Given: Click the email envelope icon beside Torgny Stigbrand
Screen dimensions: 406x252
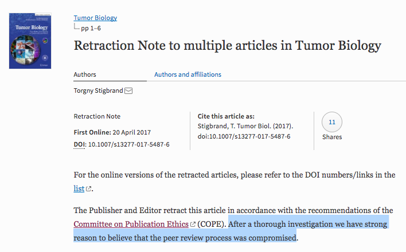Looking at the screenshot, I should point(128,91).
